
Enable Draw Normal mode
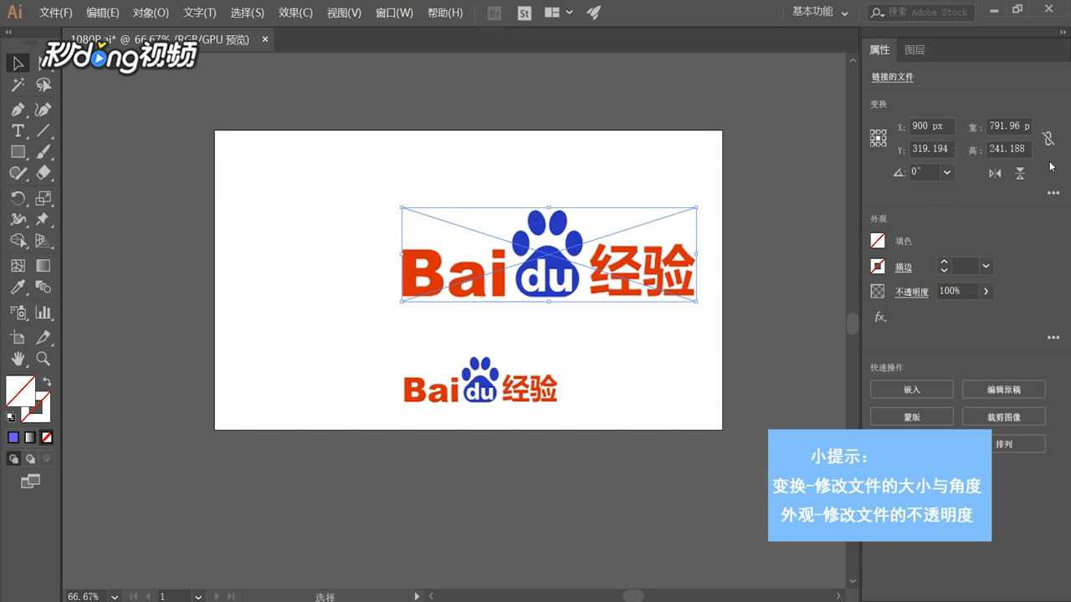tap(13, 458)
